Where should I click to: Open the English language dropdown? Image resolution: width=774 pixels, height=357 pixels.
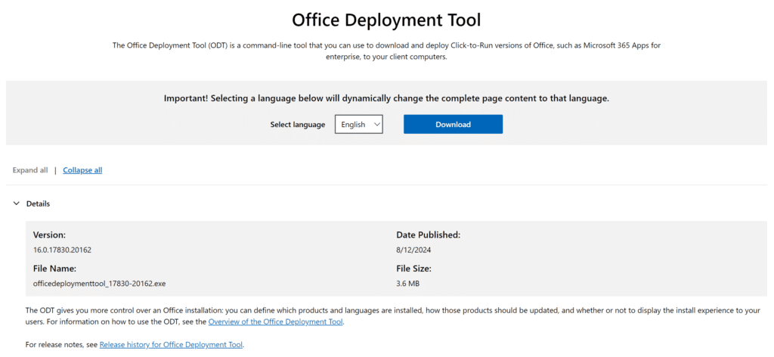[x=359, y=125]
